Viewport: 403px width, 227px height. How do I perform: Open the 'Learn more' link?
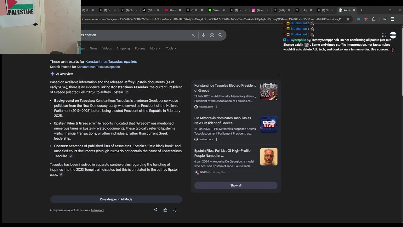click(x=97, y=210)
